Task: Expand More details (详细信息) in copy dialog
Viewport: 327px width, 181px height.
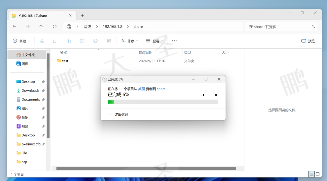Action: [118, 114]
